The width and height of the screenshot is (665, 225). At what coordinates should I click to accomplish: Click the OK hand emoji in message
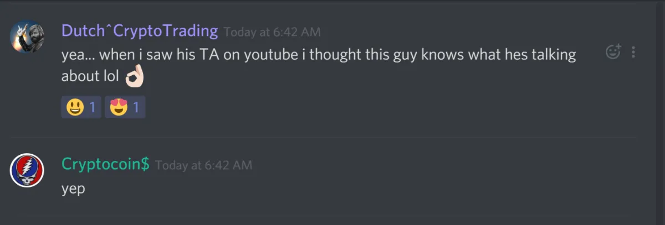[x=135, y=77]
